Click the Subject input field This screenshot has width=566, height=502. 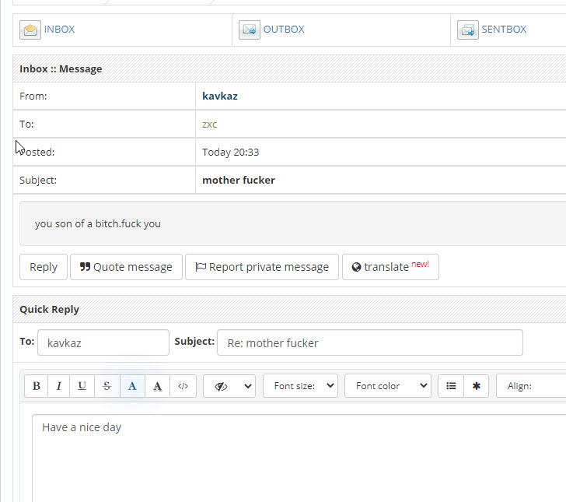369,342
